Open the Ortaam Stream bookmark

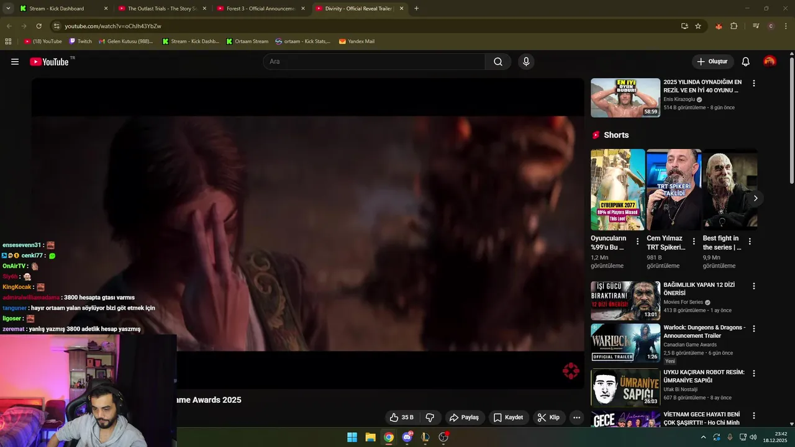coord(247,42)
